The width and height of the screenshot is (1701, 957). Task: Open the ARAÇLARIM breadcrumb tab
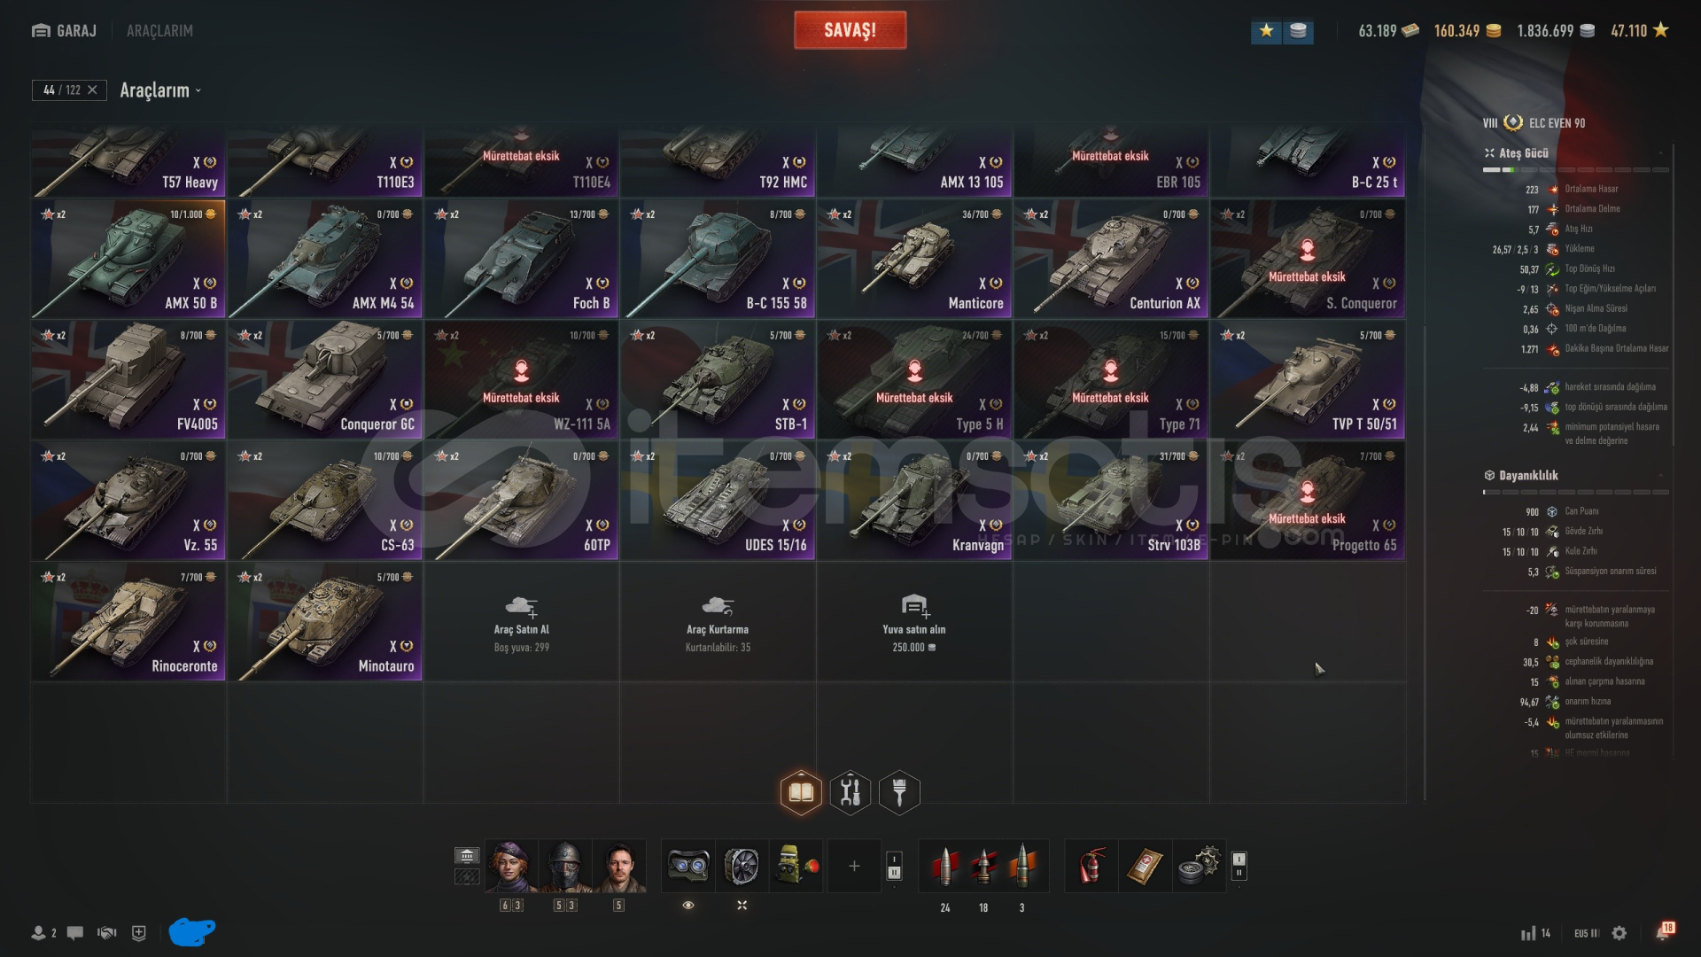(159, 31)
